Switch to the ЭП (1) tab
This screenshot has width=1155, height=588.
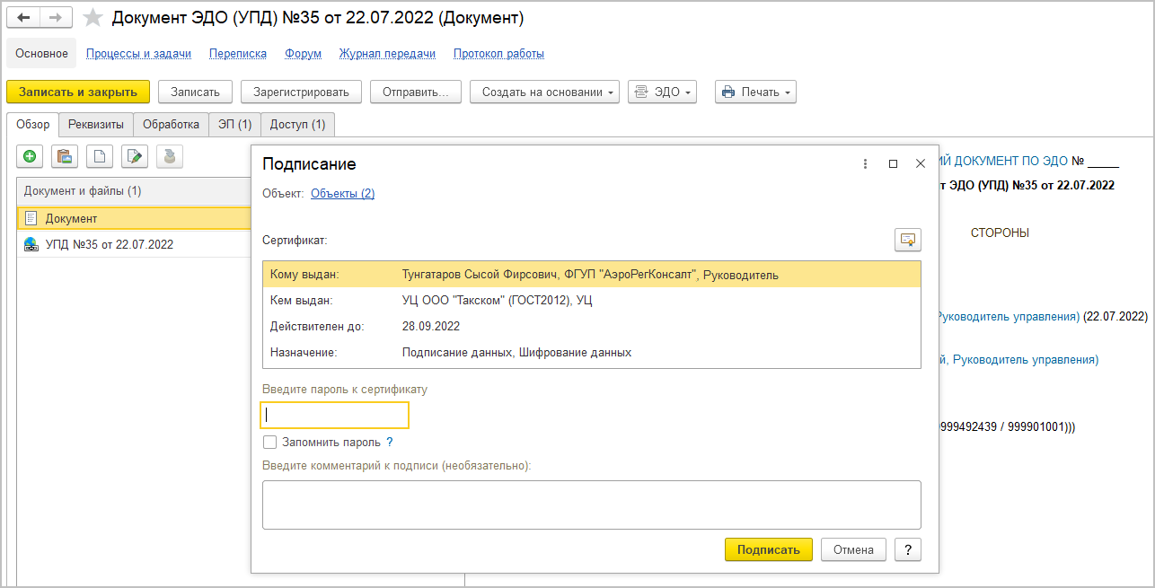click(234, 125)
